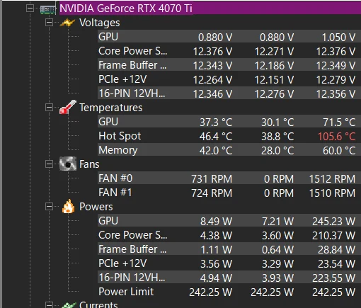Click the 4.94 W 16-PIN power value
The width and height of the screenshot is (361, 308).
(217, 278)
